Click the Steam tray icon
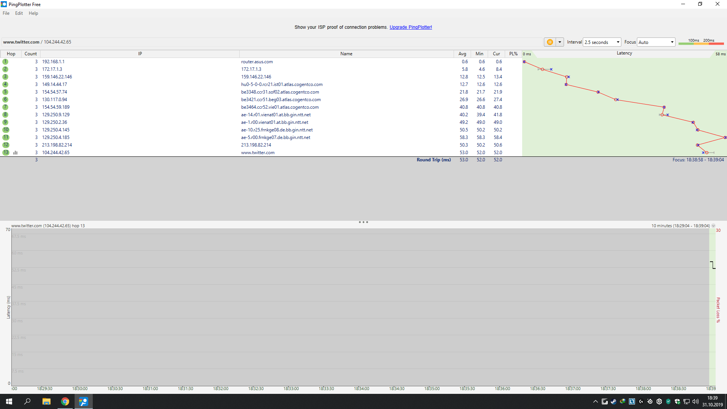727x409 pixels. pos(613,401)
